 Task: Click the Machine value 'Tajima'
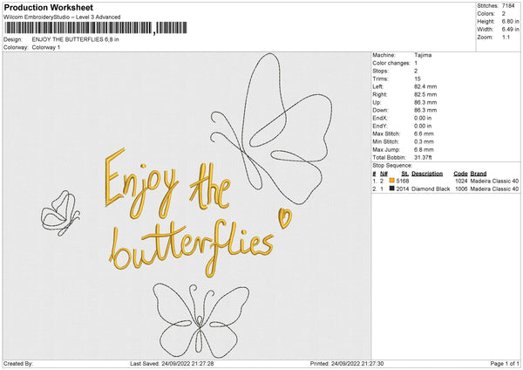pos(423,55)
